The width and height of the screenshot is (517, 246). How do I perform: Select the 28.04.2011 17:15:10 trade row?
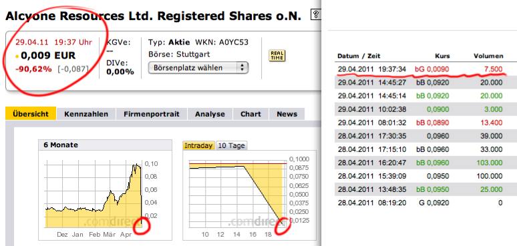point(425,149)
